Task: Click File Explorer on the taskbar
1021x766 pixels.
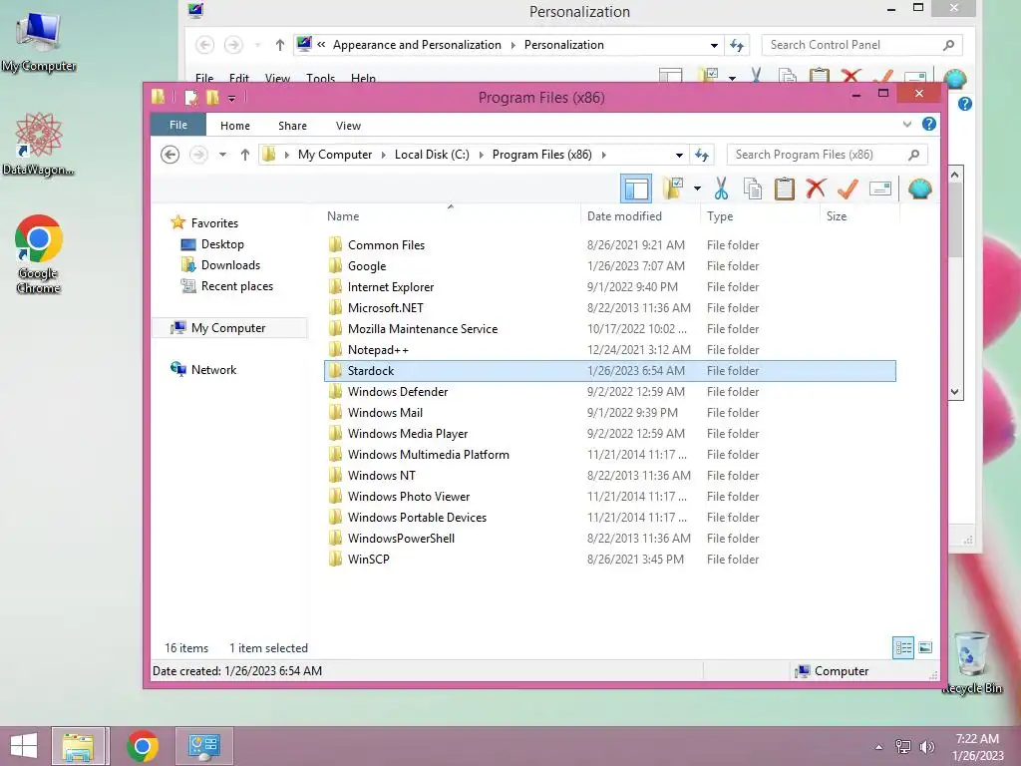Action: click(78, 746)
